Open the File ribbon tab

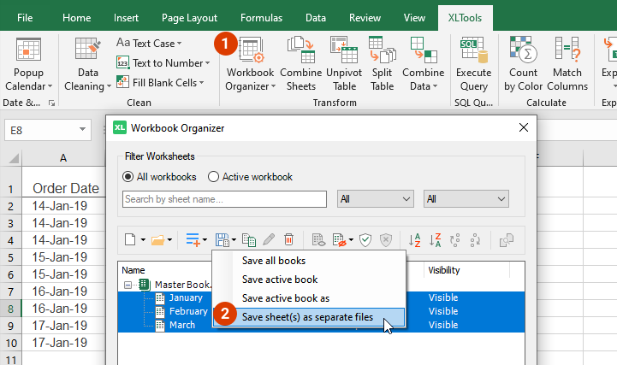(x=25, y=18)
